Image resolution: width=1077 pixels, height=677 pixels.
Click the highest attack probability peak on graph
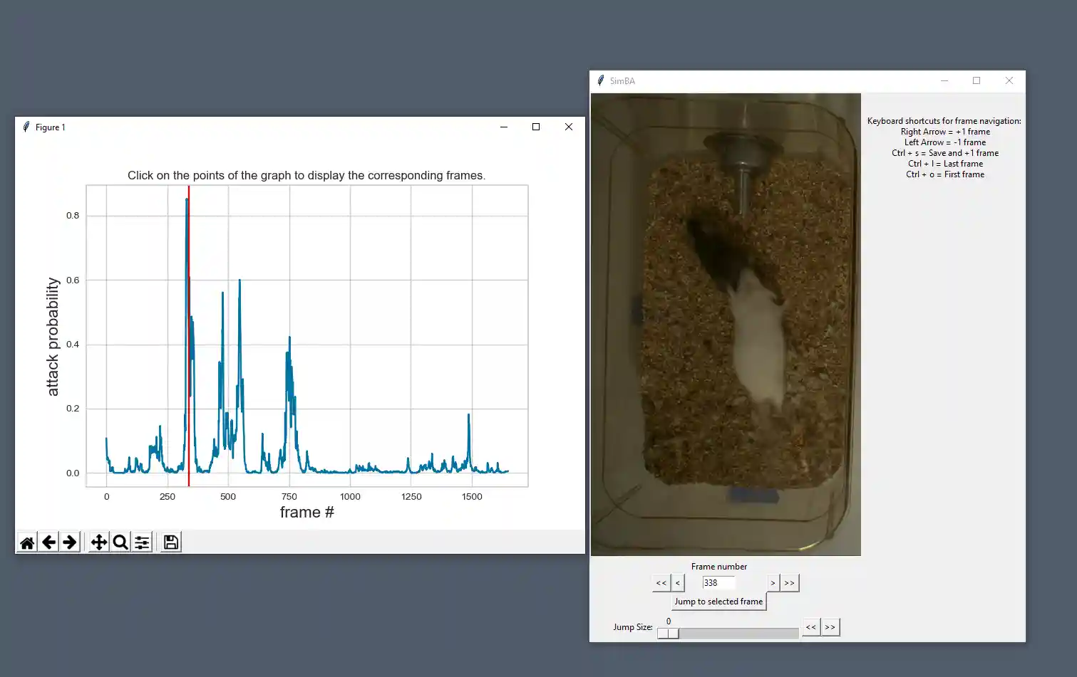click(x=187, y=200)
